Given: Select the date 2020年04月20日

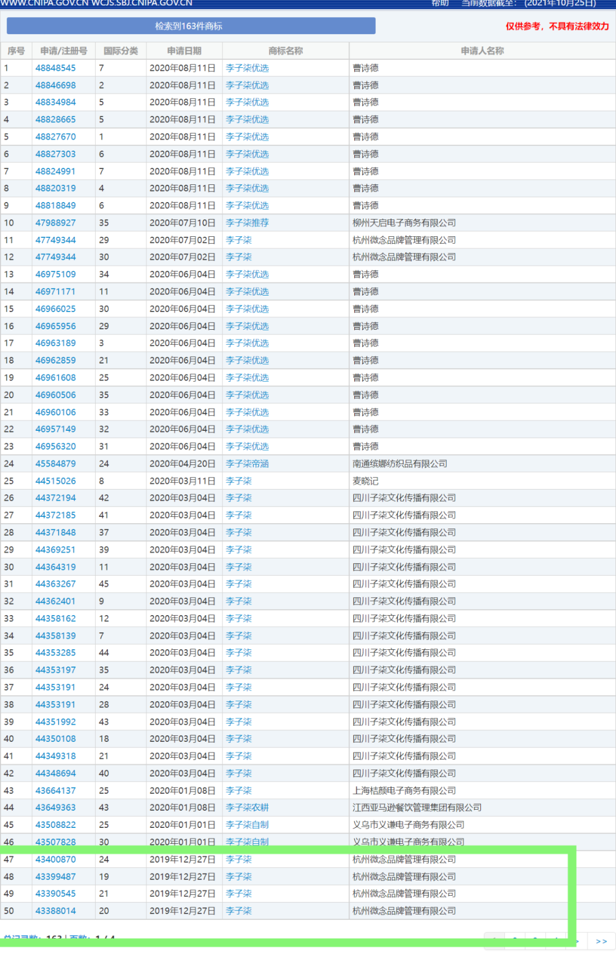Looking at the screenshot, I should click(x=183, y=464).
